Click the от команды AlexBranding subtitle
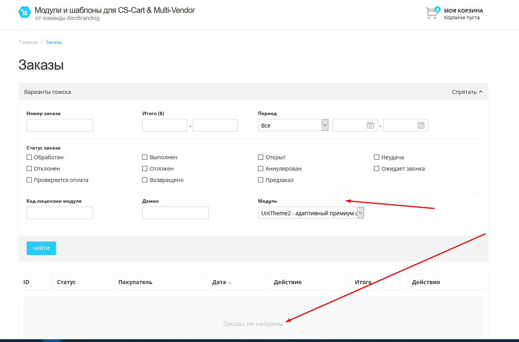Screen dimensions: 519x342 click(67, 18)
